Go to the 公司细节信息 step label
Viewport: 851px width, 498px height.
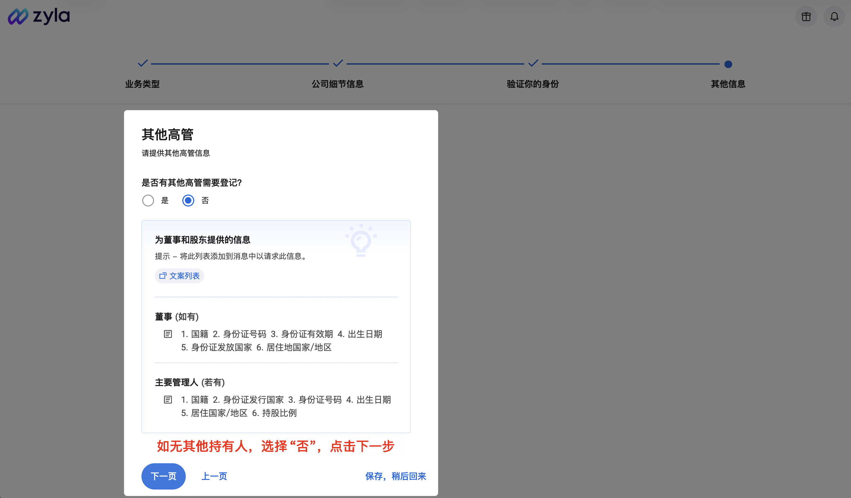[x=337, y=84]
